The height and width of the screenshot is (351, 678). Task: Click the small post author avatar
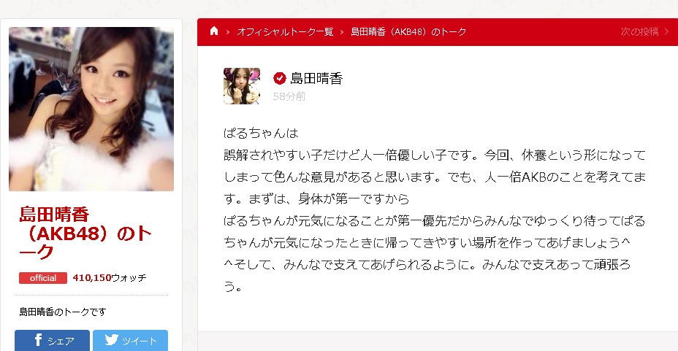coord(242,86)
